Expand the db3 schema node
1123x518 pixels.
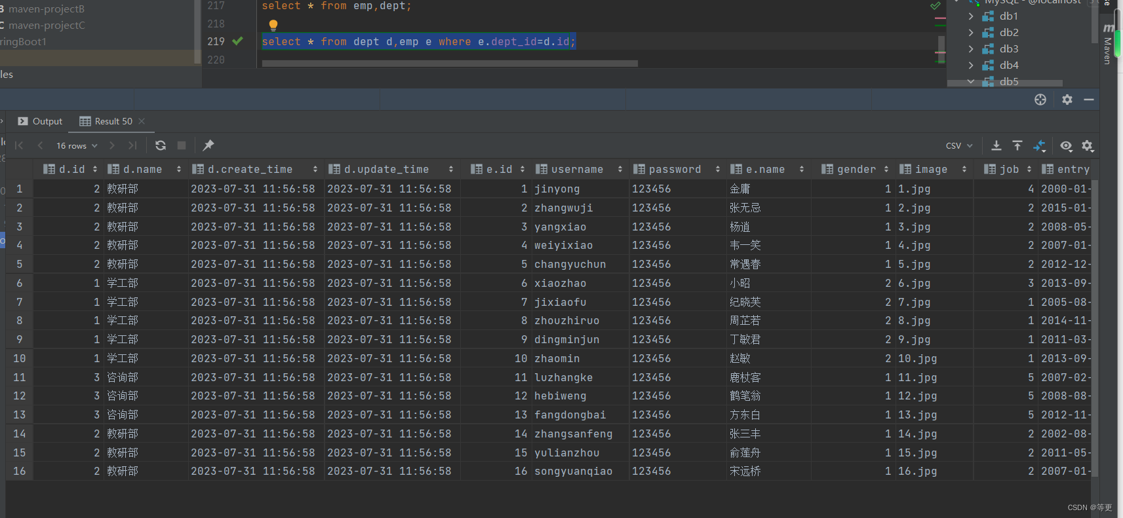(971, 48)
